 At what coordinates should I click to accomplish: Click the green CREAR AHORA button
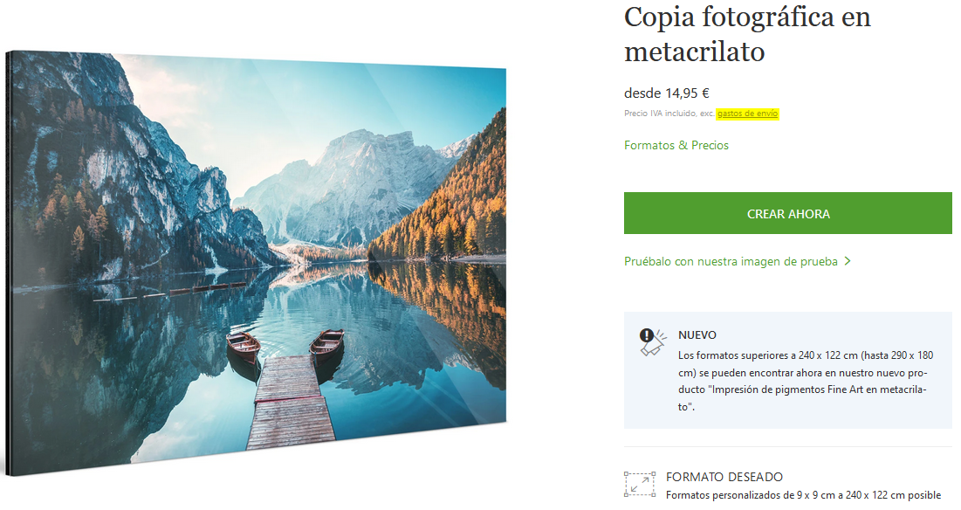[787, 213]
